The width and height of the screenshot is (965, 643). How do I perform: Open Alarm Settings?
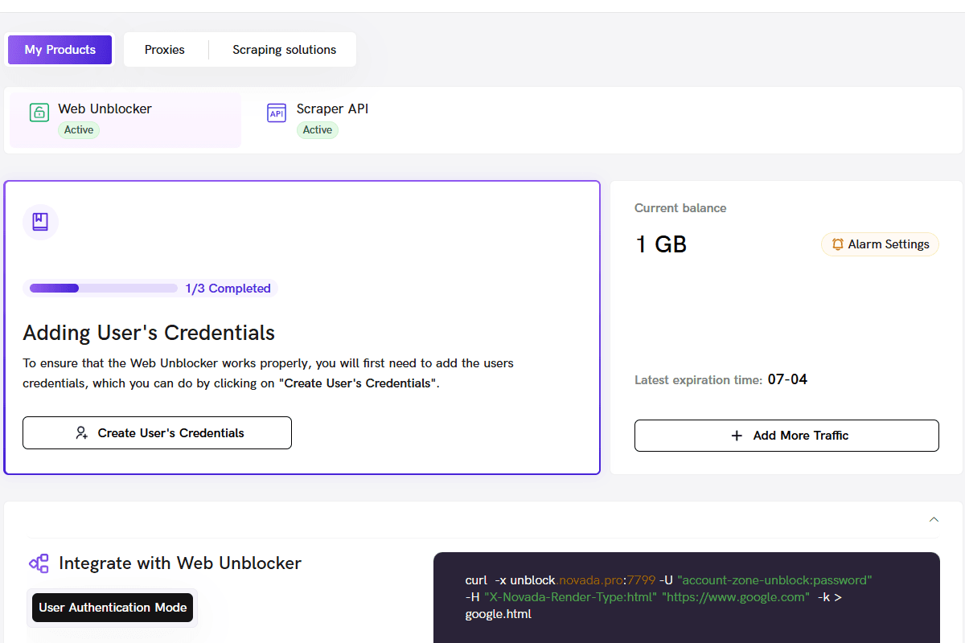[880, 244]
